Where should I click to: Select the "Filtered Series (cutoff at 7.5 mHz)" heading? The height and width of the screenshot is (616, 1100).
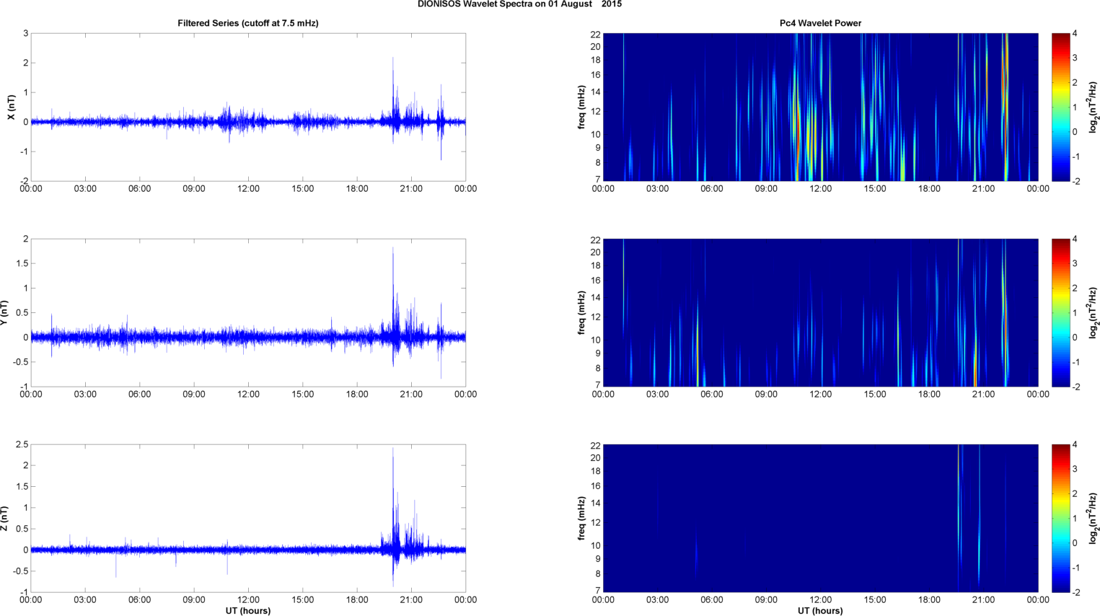[x=248, y=23]
